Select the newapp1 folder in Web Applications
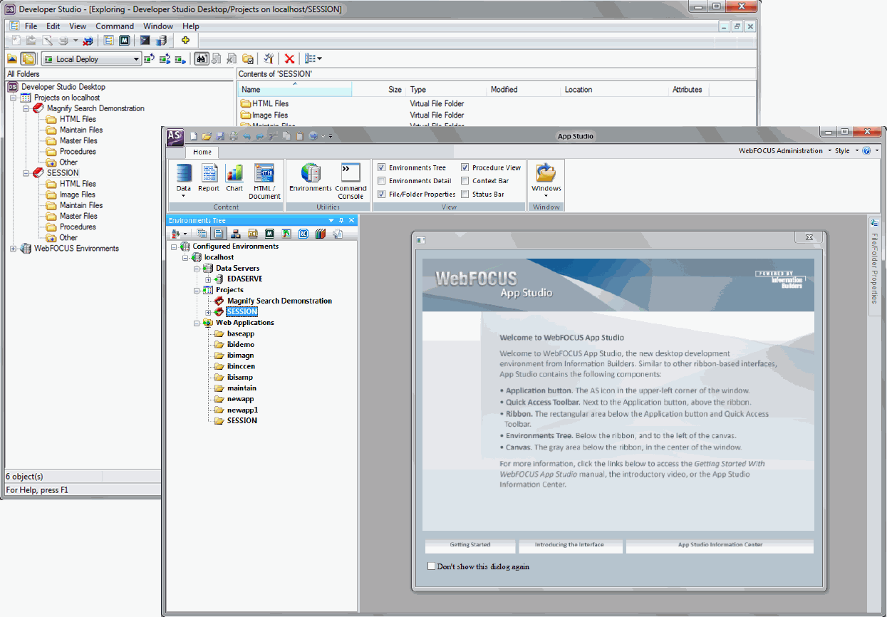Screen dimensions: 887x617 pyautogui.click(x=242, y=410)
